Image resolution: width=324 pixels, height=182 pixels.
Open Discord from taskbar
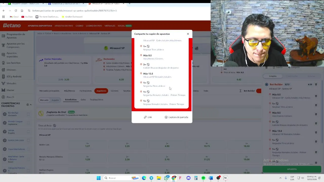click(188, 178)
